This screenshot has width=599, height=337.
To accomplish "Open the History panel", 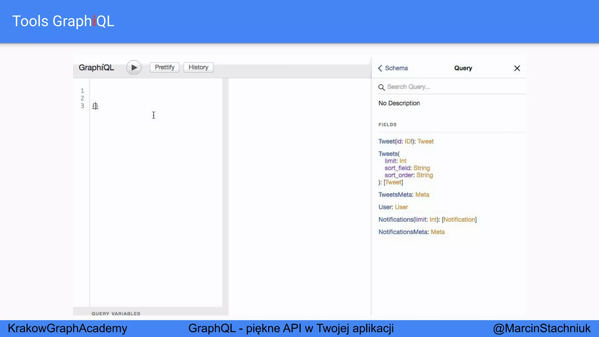I will click(198, 67).
